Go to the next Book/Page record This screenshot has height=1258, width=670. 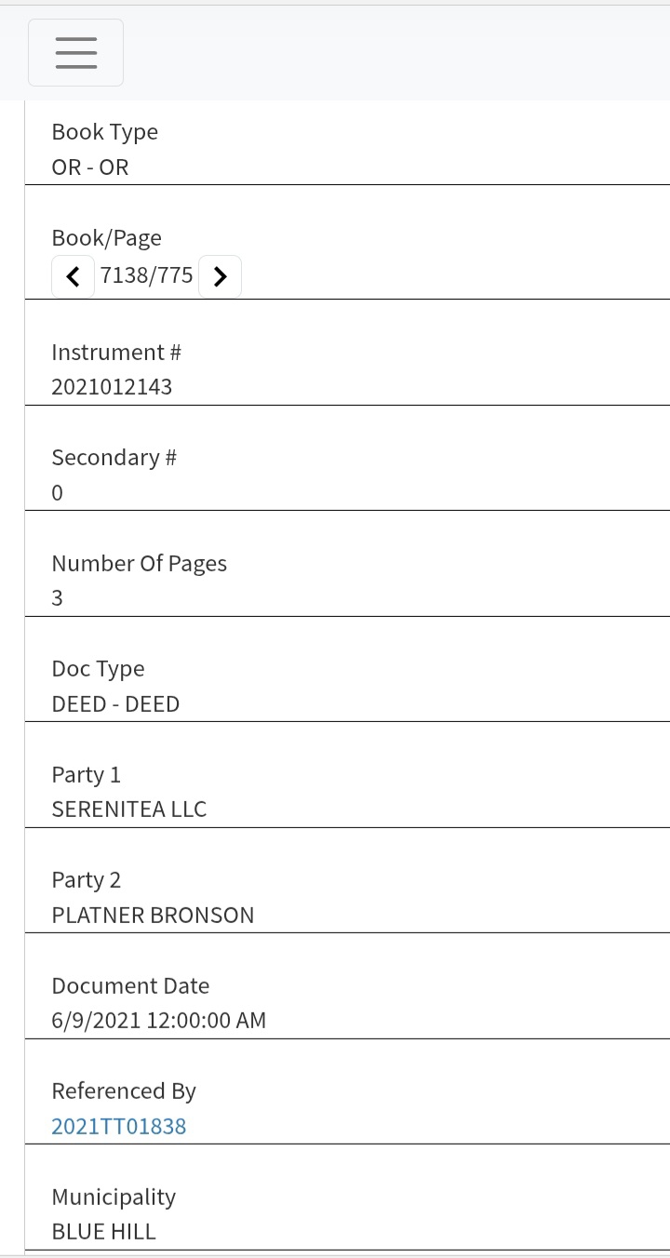[x=220, y=276]
